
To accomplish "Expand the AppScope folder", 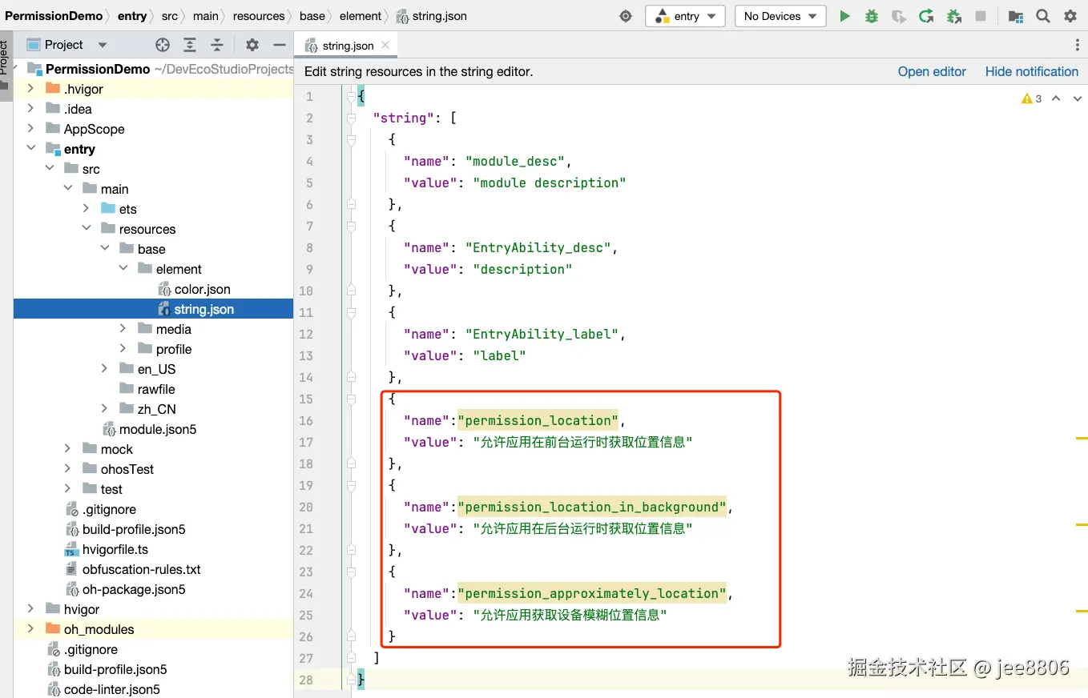I will (30, 129).
